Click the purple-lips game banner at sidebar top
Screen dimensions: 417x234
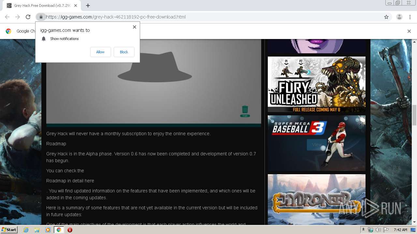coord(317,46)
